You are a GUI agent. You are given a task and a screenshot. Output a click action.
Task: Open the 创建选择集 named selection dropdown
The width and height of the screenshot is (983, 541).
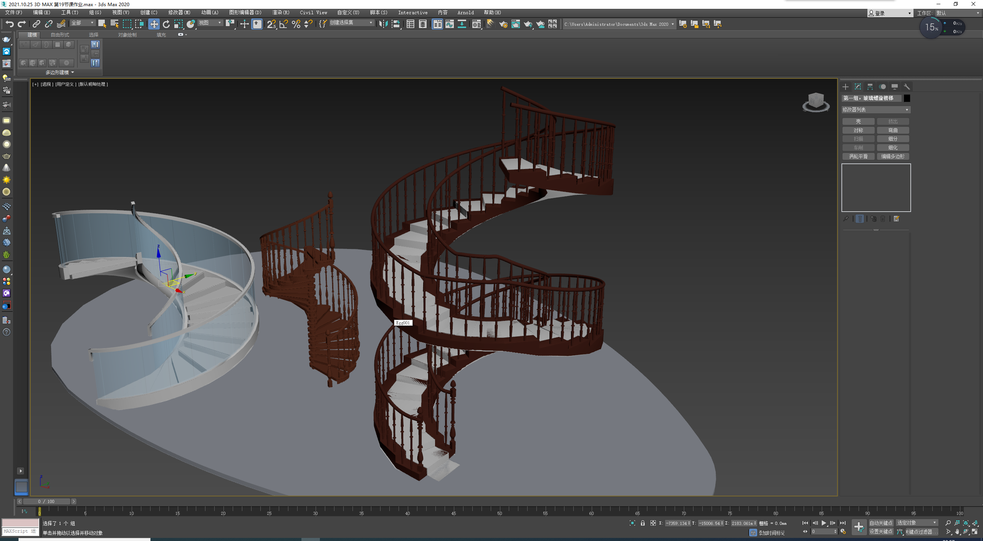(x=351, y=23)
